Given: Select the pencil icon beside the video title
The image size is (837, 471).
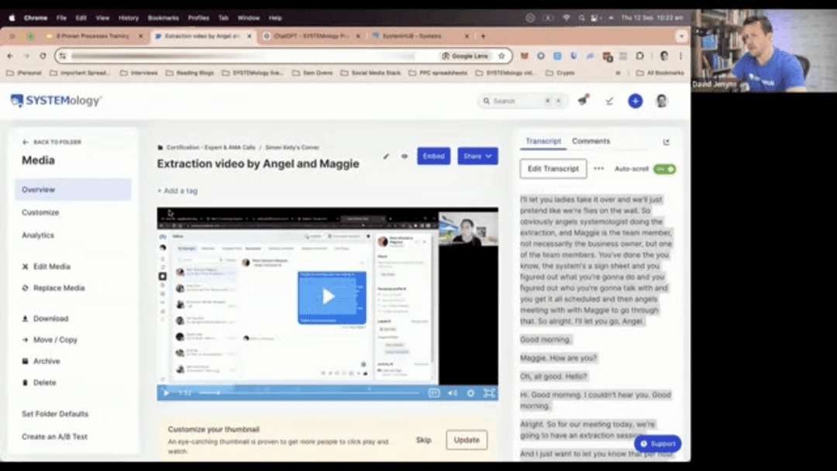Looking at the screenshot, I should pyautogui.click(x=386, y=156).
